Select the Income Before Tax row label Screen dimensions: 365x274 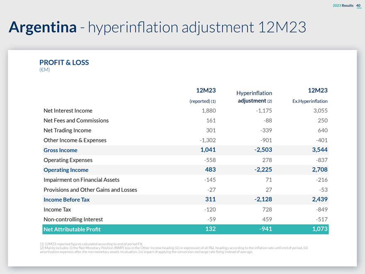66,200
